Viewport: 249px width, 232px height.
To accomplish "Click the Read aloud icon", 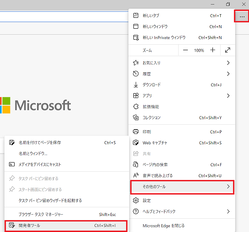I will [136, 175].
